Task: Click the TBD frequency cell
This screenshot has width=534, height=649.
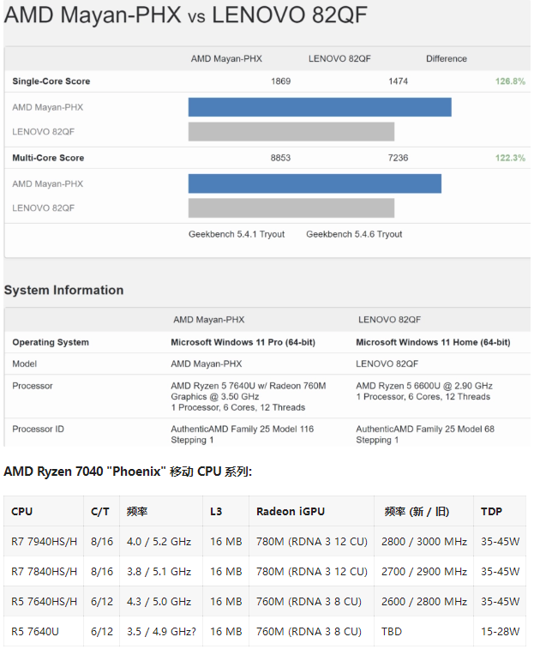Action: (x=394, y=631)
